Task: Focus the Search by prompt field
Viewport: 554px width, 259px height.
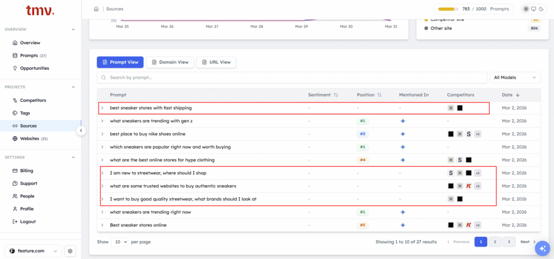Action: click(x=292, y=78)
